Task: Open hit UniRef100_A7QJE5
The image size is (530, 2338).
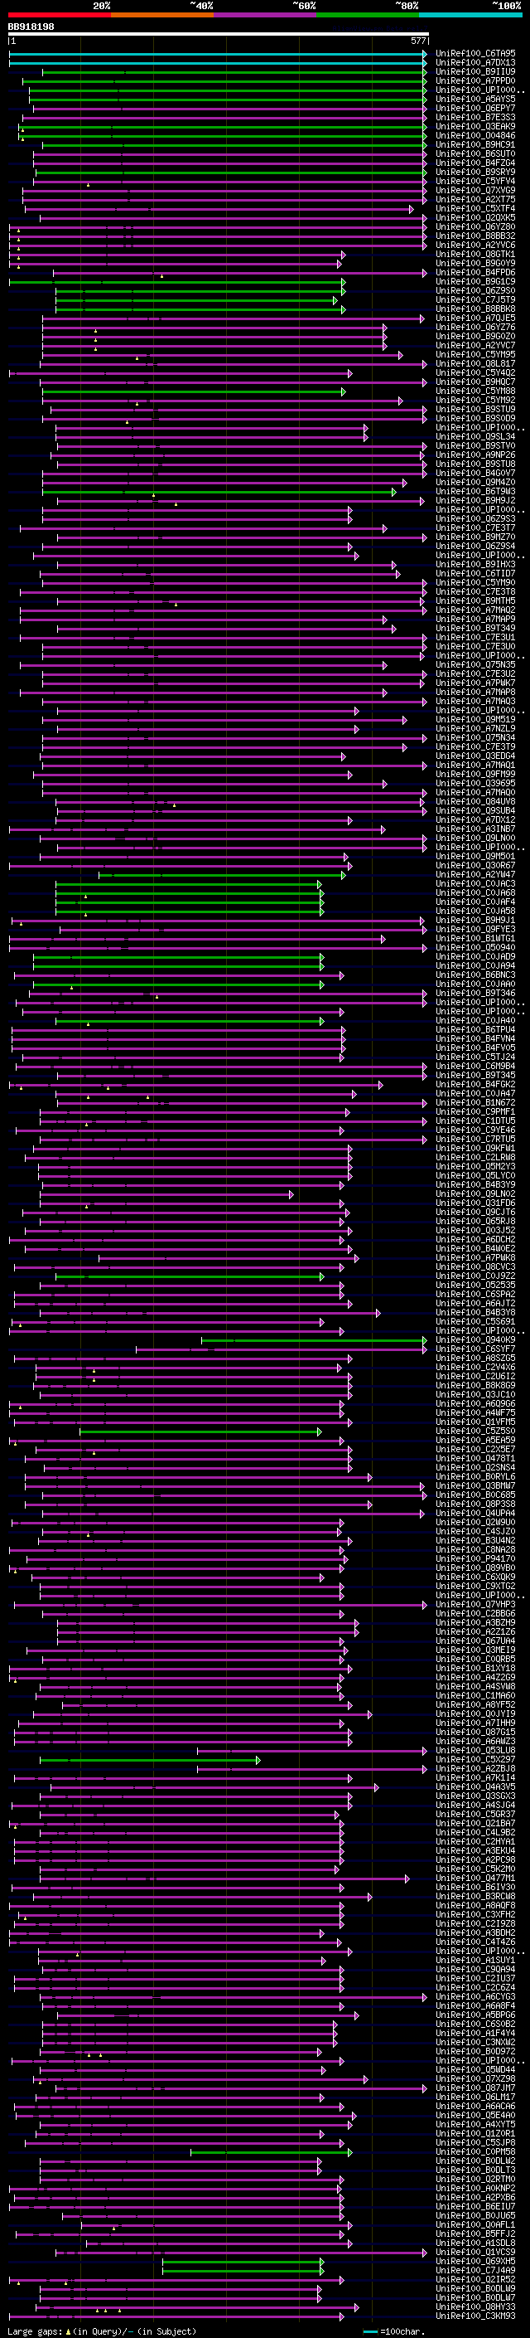Action: click(x=475, y=318)
